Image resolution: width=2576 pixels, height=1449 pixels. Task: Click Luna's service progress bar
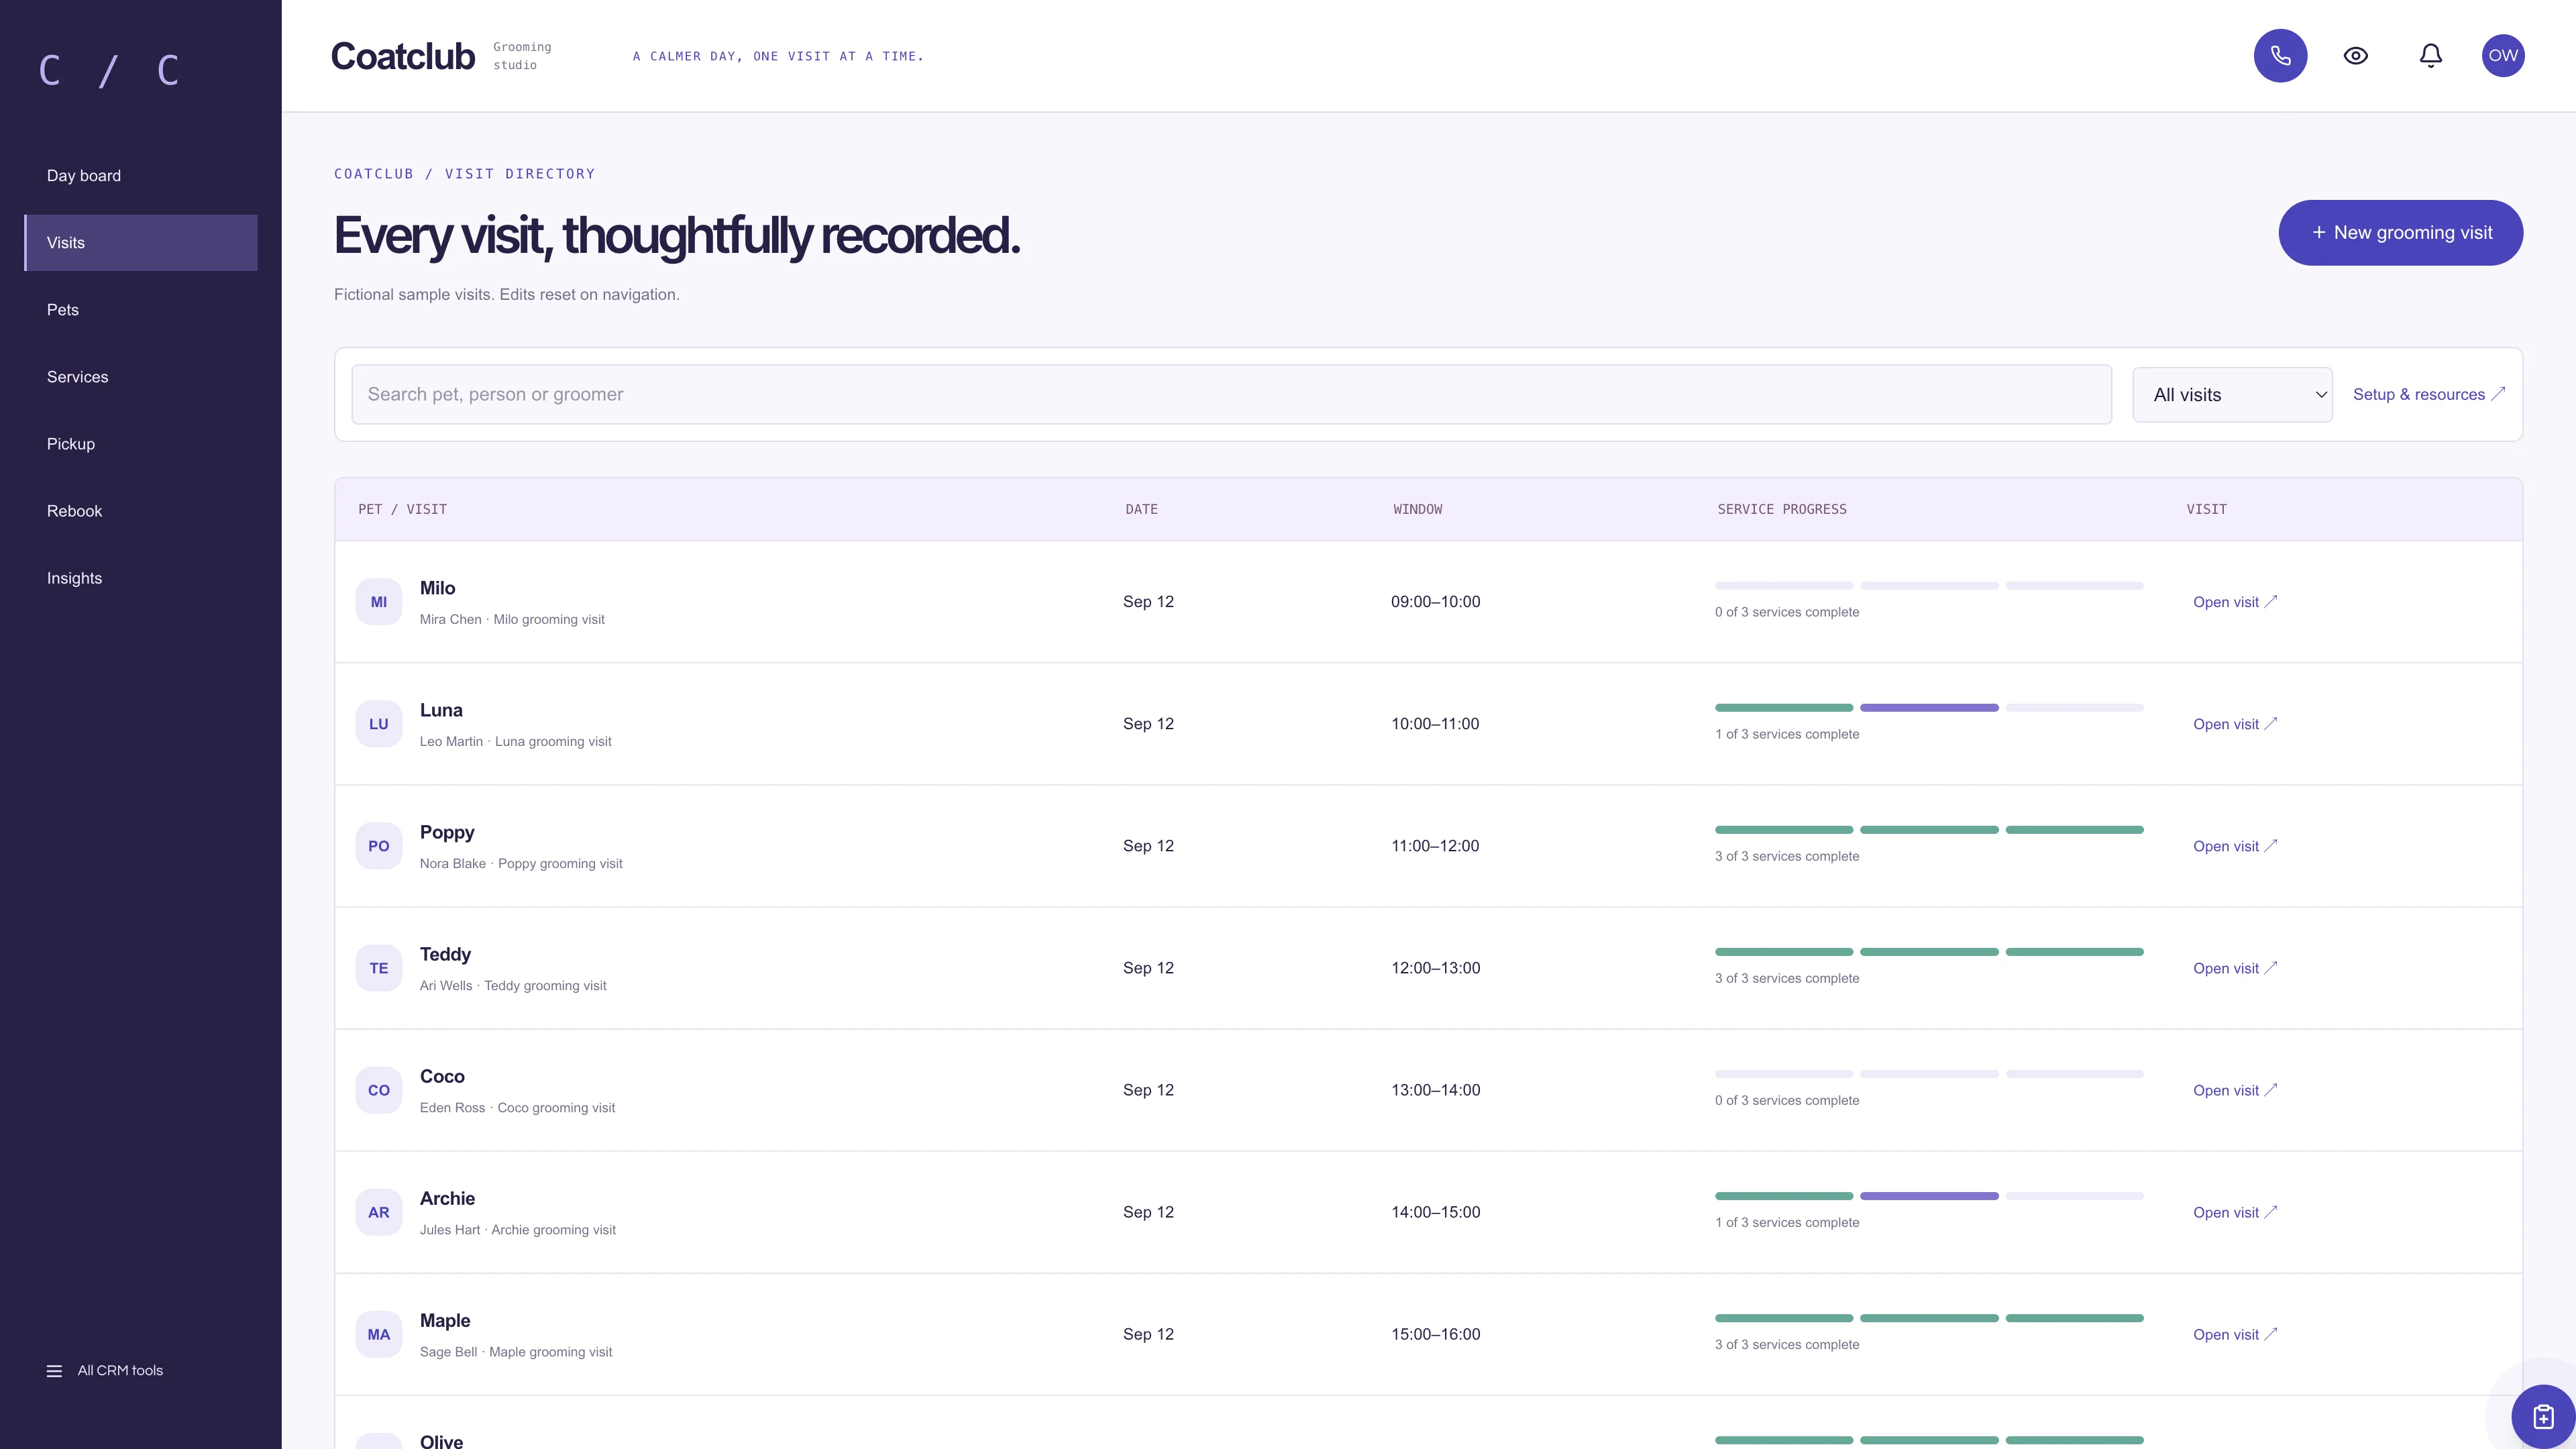(x=1929, y=708)
